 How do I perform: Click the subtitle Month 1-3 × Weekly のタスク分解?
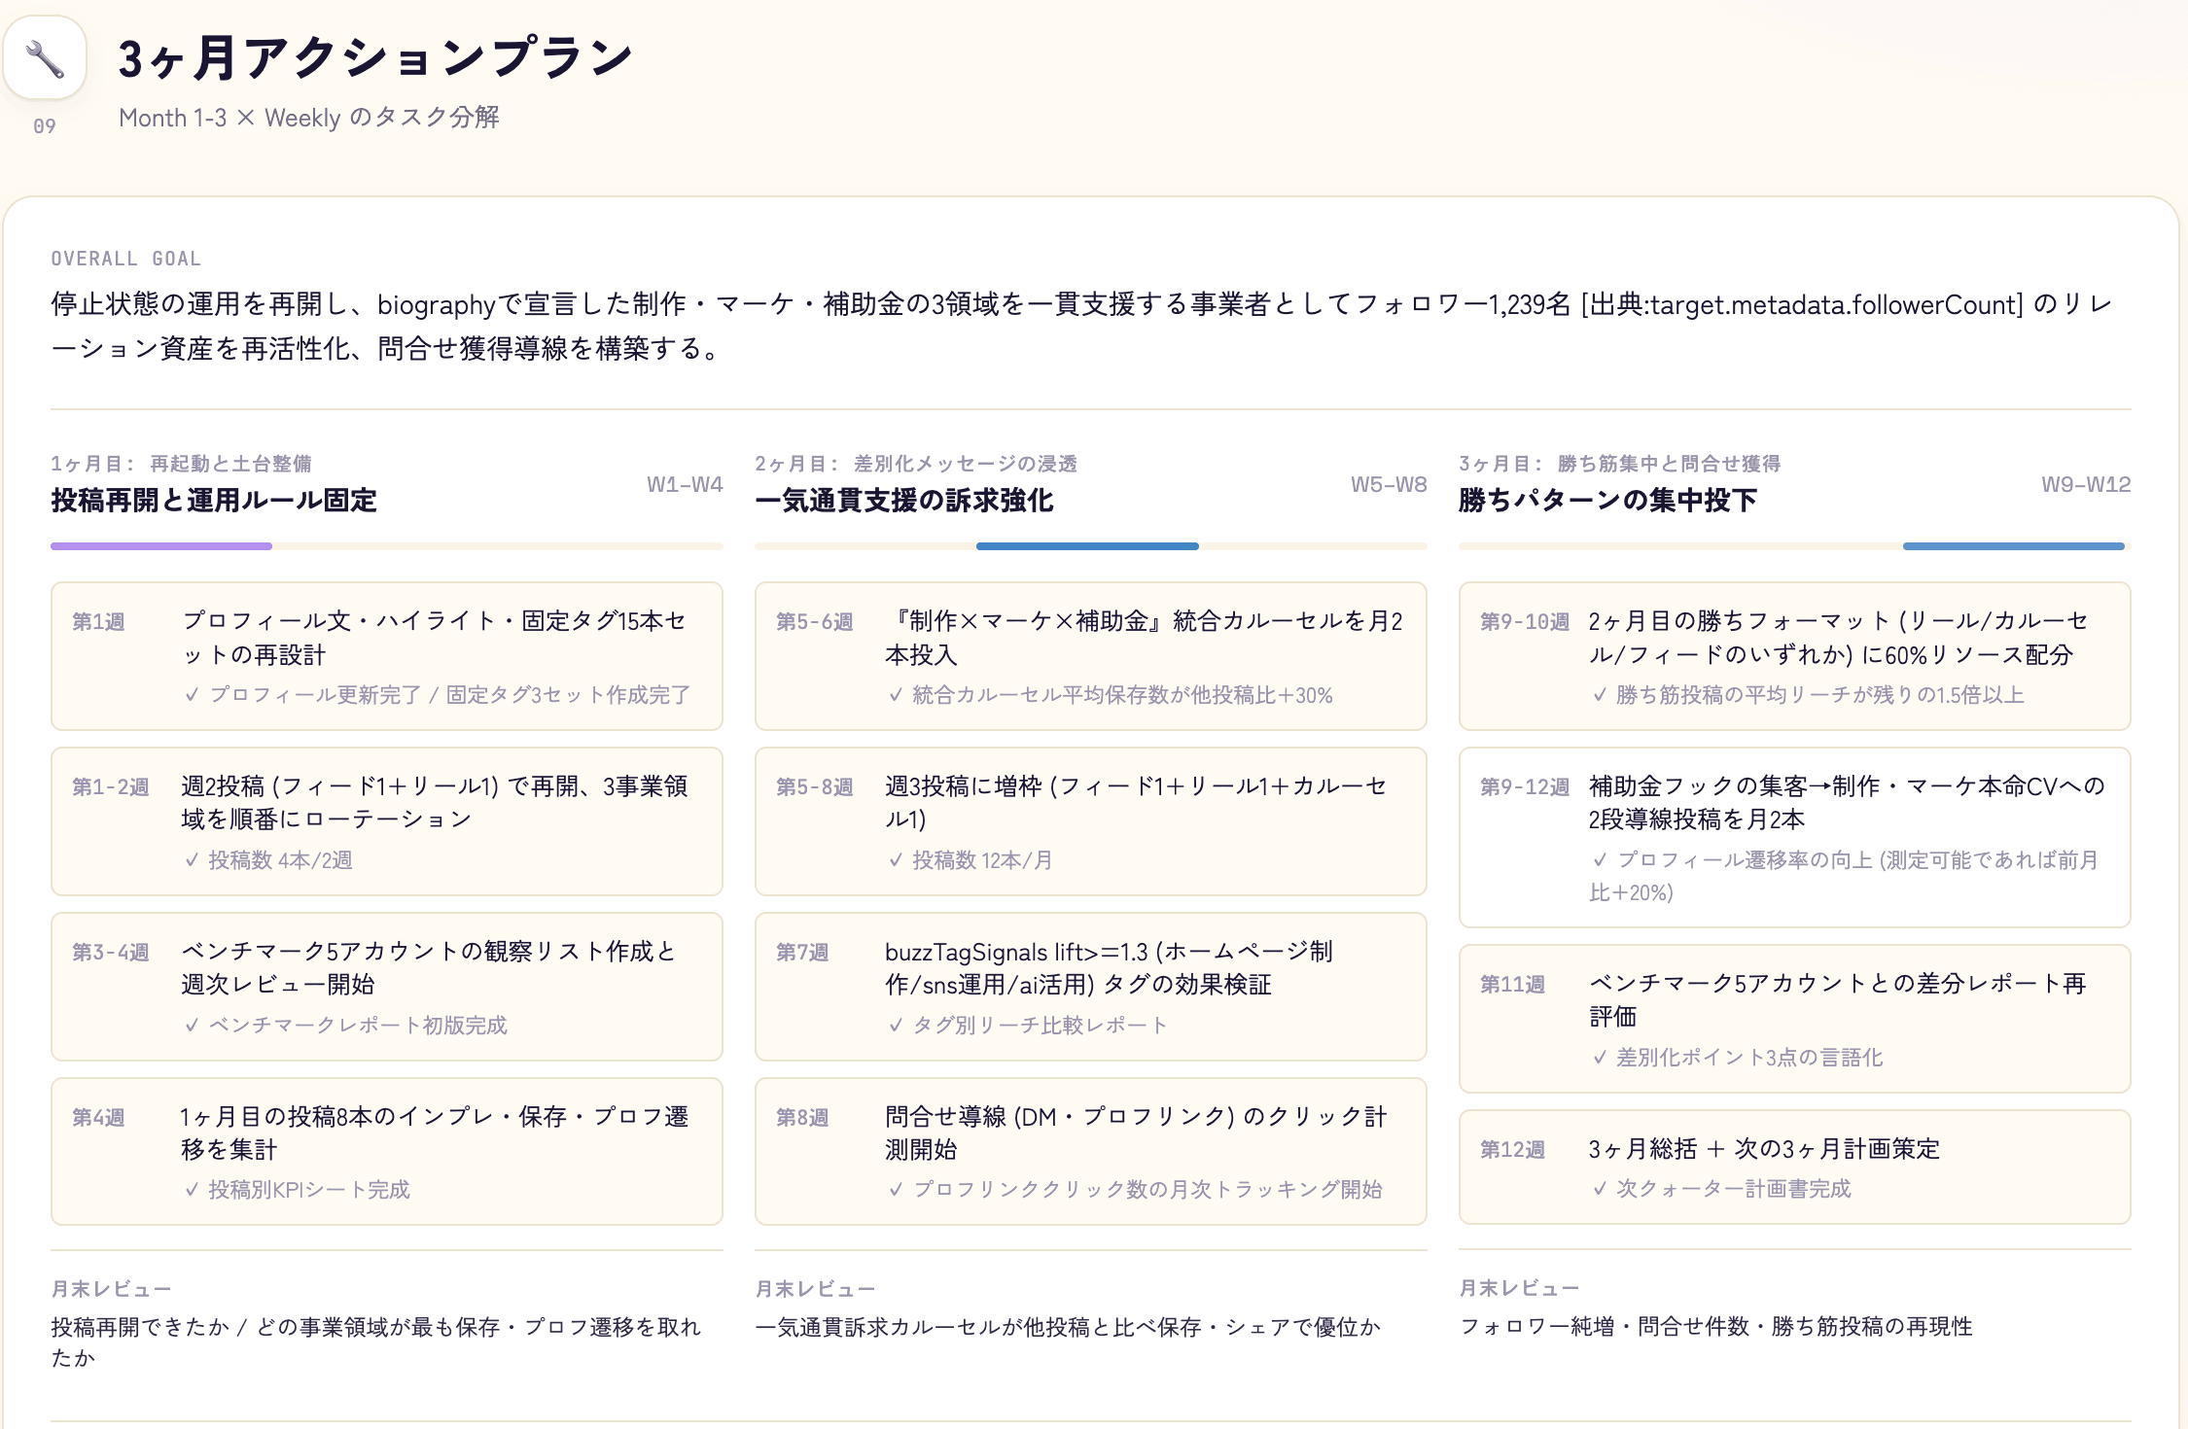pyautogui.click(x=309, y=118)
